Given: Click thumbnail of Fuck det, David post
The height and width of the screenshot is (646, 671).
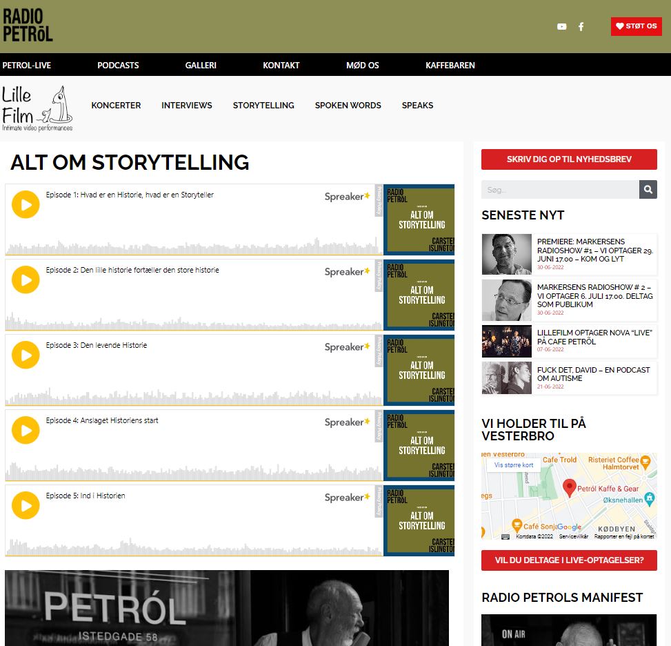Looking at the screenshot, I should point(507,378).
